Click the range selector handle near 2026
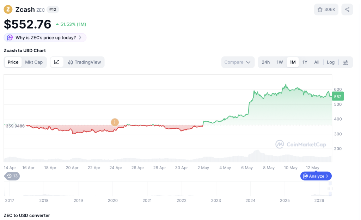361x220 pixels. [330, 189]
